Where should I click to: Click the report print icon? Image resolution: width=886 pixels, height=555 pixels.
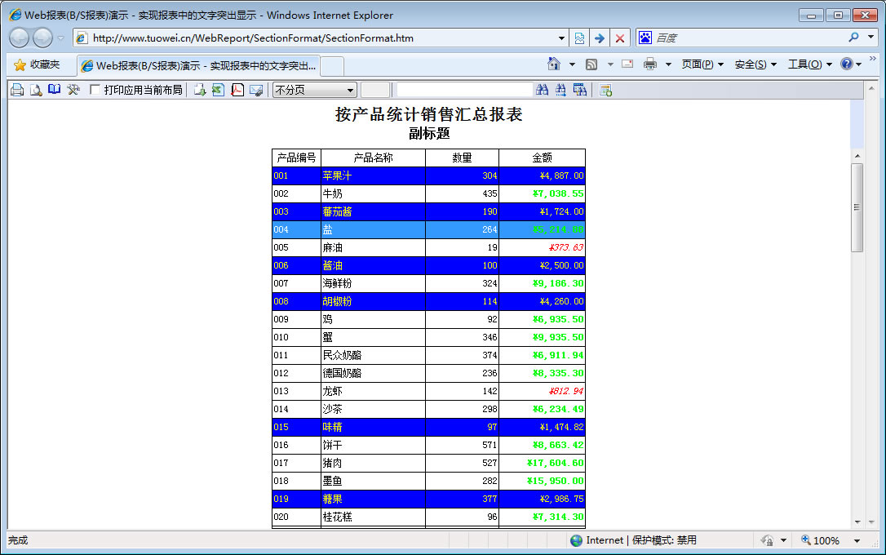(16, 90)
